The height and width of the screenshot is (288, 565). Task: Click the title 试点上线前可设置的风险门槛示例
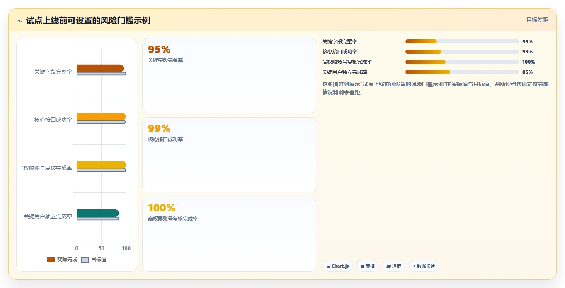[88, 20]
